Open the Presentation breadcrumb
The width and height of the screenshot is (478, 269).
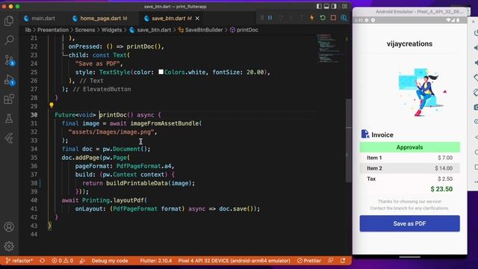[53, 30]
